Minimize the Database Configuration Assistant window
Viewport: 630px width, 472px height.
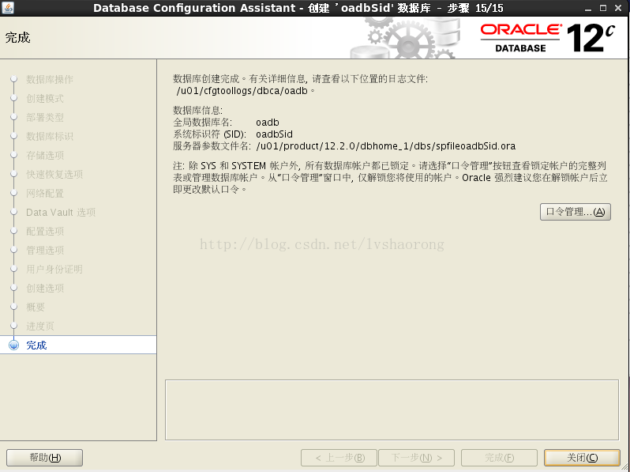(x=588, y=8)
